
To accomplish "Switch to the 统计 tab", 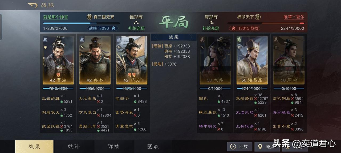I will (74, 146).
